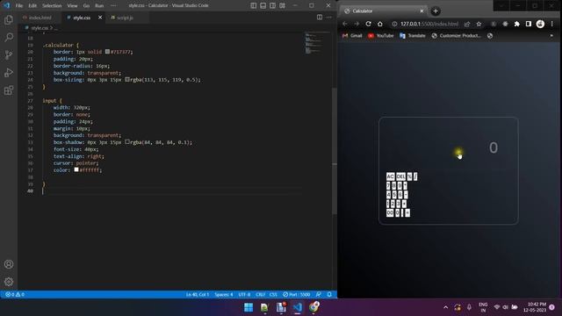
Task: Click the editor vertical scrollbar
Action: tap(335, 150)
